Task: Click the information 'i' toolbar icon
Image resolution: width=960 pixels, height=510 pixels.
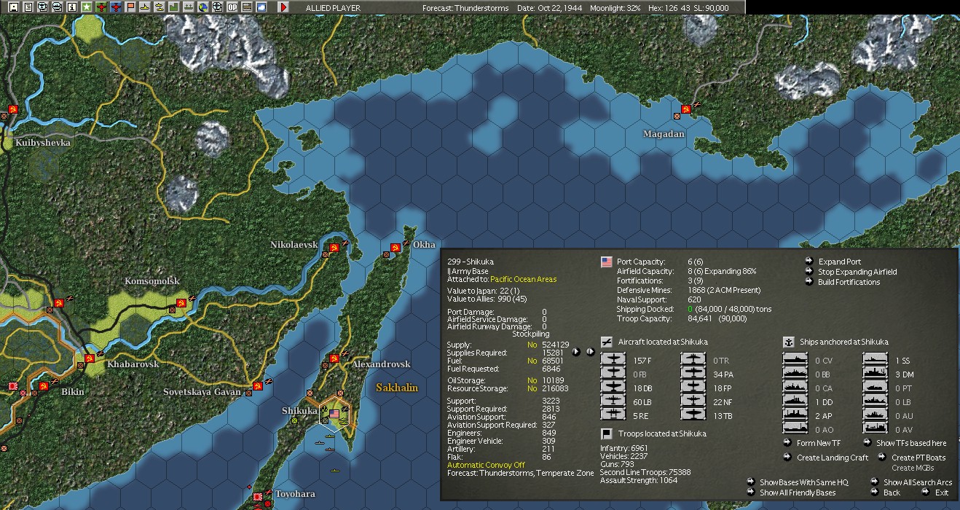Action: pos(71,7)
